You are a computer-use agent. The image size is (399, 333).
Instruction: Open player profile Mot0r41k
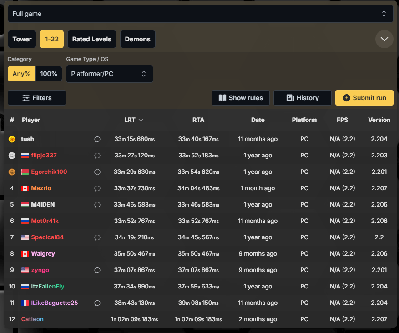tap(45, 221)
